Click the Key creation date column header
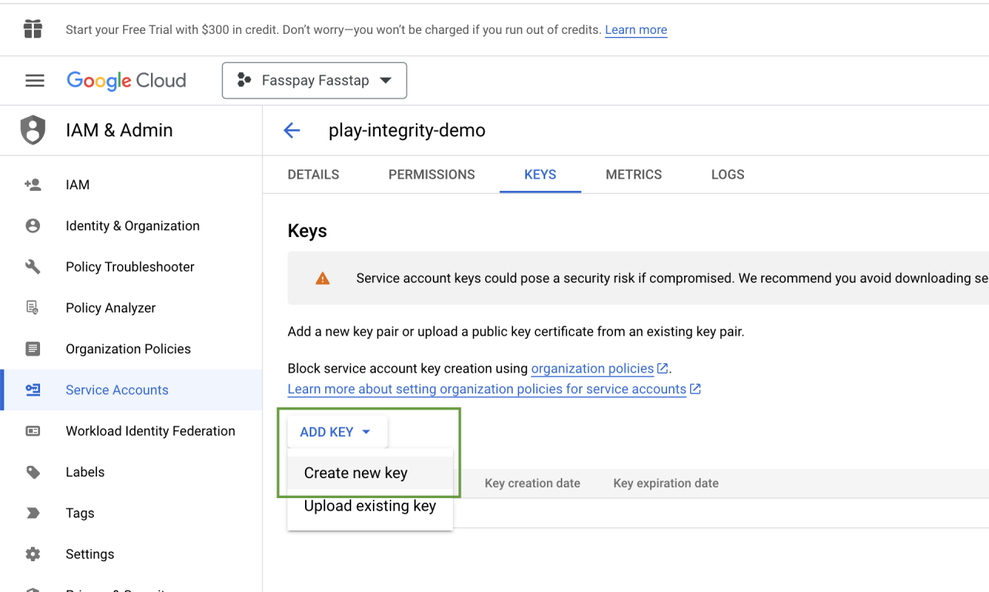989x592 pixels. [532, 483]
